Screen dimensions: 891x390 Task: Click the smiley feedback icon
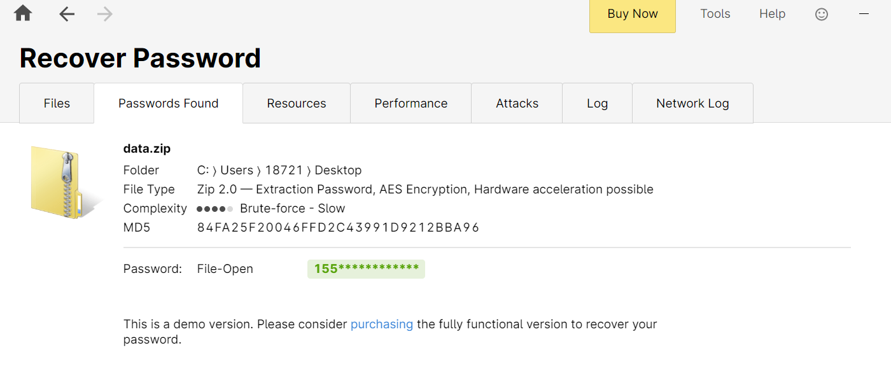click(822, 14)
